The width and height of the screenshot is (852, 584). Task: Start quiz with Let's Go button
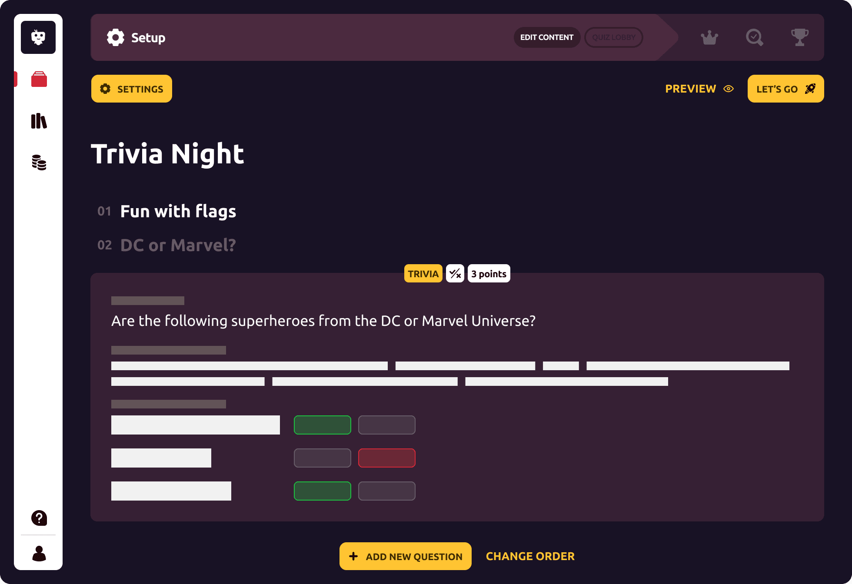click(786, 89)
